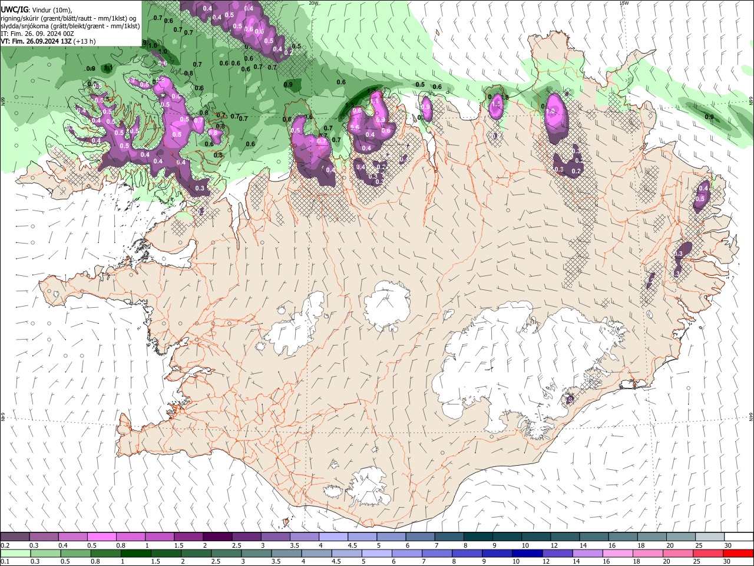Click the 15W longitude label
This screenshot has width=754, height=566.
pyautogui.click(x=624, y=3)
